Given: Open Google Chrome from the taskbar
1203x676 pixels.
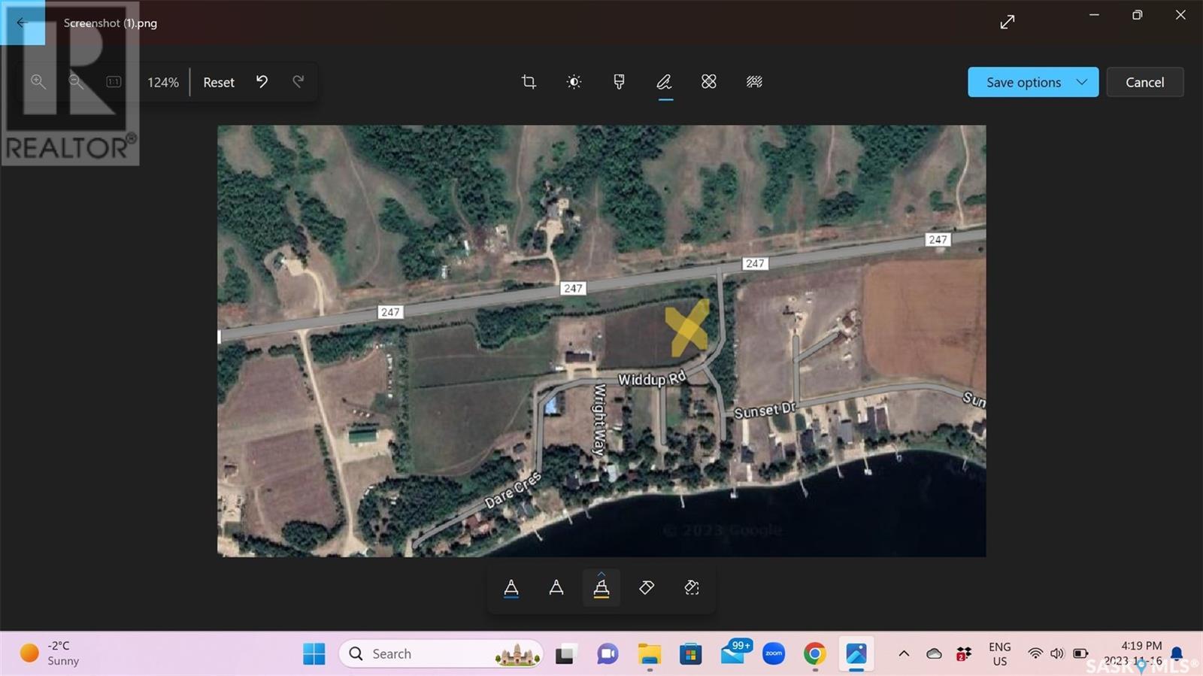Looking at the screenshot, I should coord(814,654).
